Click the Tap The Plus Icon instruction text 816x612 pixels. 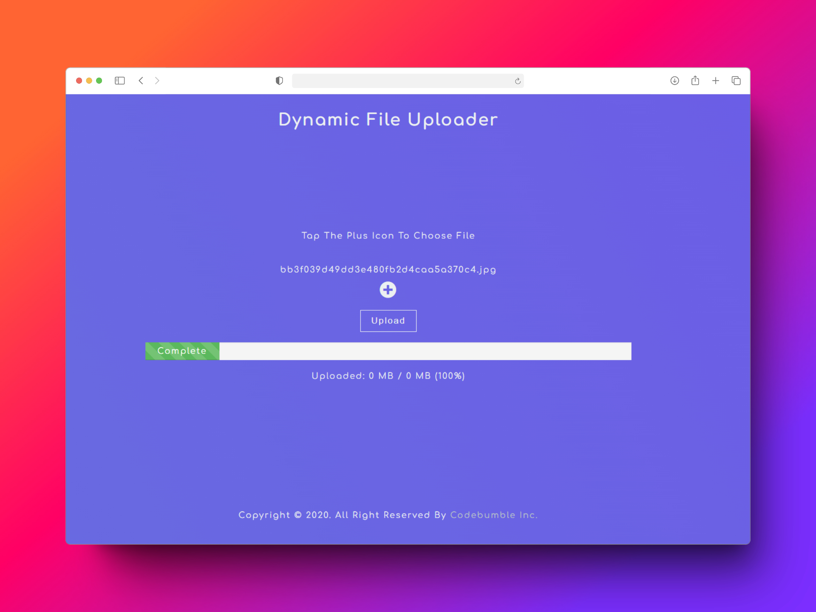[x=388, y=236]
